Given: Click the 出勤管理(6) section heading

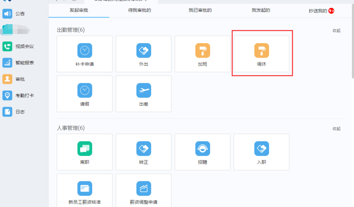Looking at the screenshot, I should tap(71, 30).
